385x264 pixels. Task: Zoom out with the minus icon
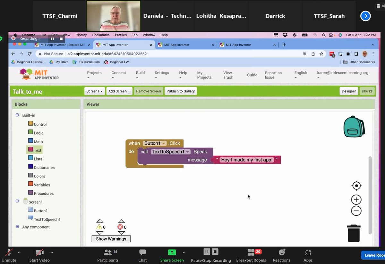pos(356,211)
